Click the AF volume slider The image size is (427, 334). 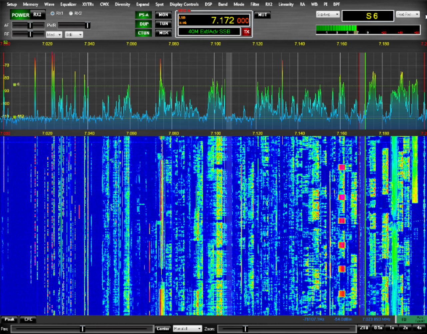point(28,25)
